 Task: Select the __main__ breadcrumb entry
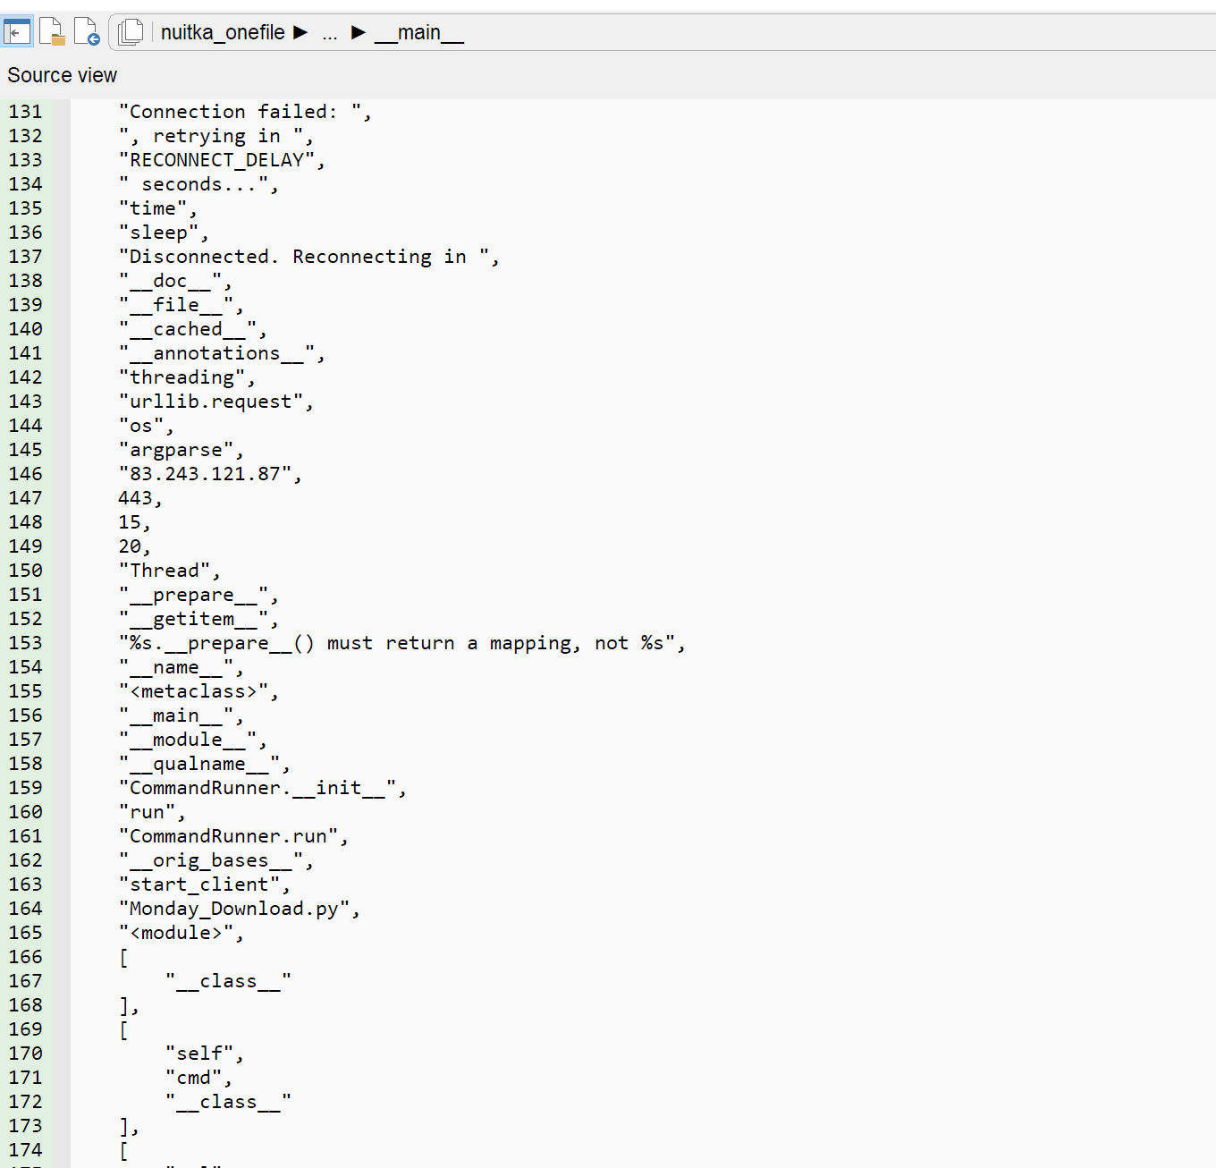419,33
